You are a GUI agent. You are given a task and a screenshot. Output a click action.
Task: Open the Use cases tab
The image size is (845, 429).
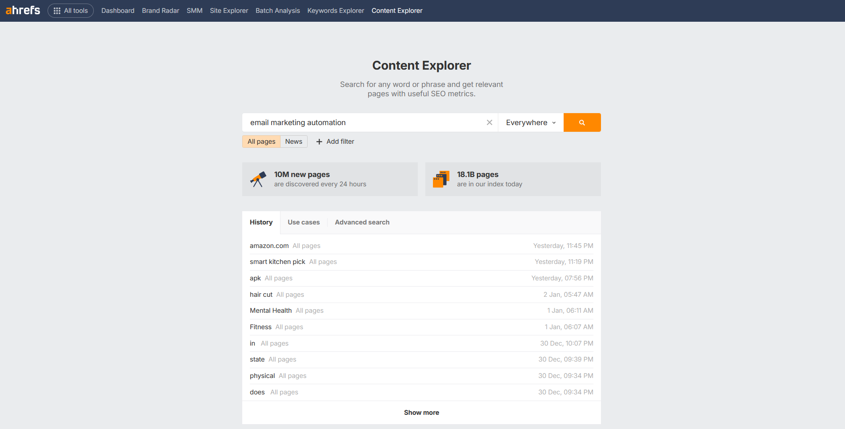pyautogui.click(x=304, y=222)
